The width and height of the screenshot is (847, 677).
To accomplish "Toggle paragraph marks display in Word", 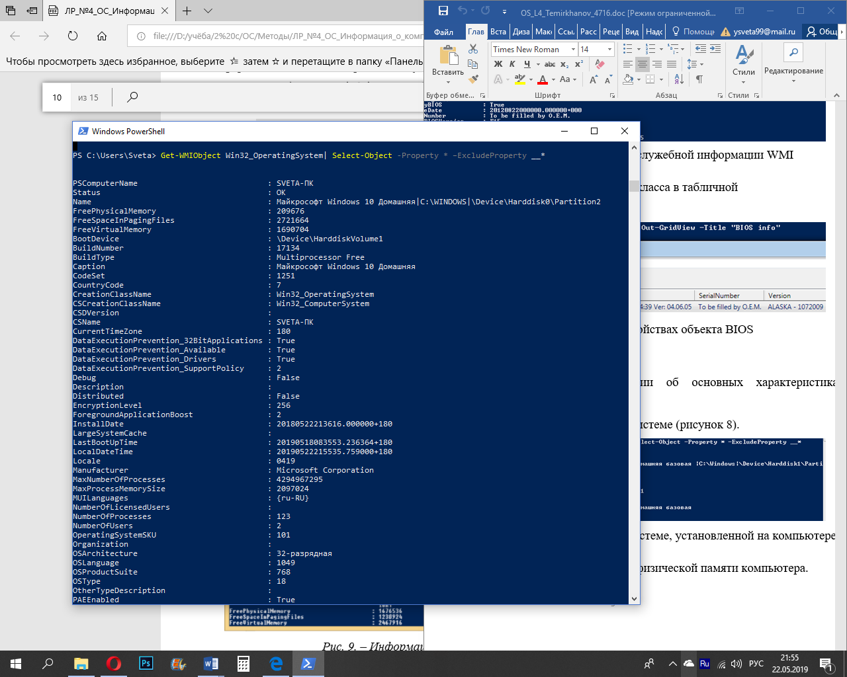I will pyautogui.click(x=699, y=79).
